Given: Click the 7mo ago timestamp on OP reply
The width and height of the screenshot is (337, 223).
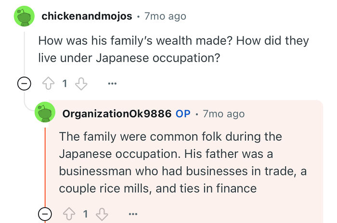Looking at the screenshot, I should [x=224, y=114].
